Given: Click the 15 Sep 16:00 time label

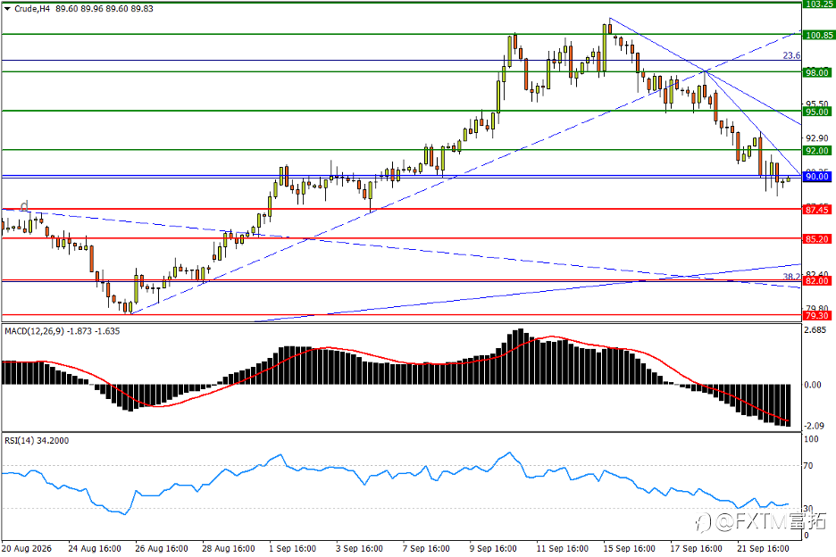Looking at the screenshot, I should [x=629, y=548].
